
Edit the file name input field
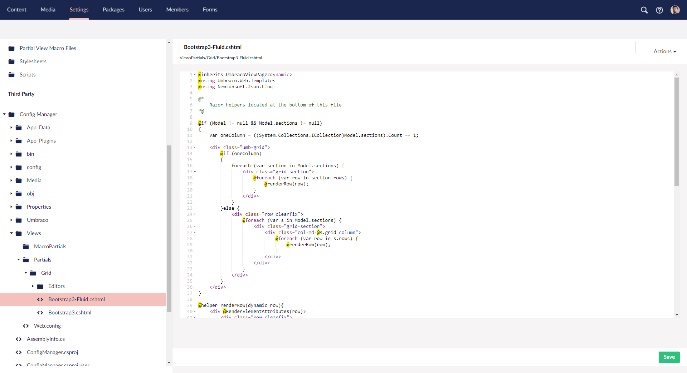[x=408, y=47]
